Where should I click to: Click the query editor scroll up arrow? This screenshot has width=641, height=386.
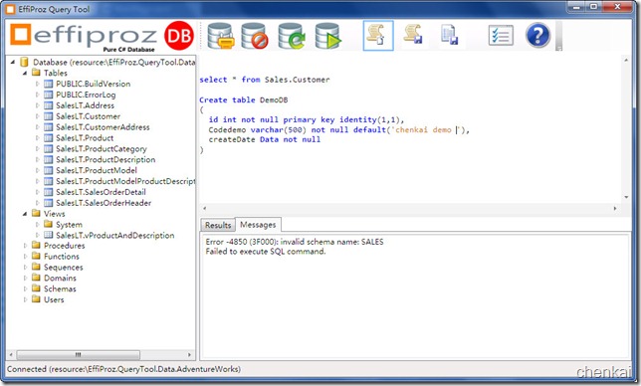click(x=626, y=60)
